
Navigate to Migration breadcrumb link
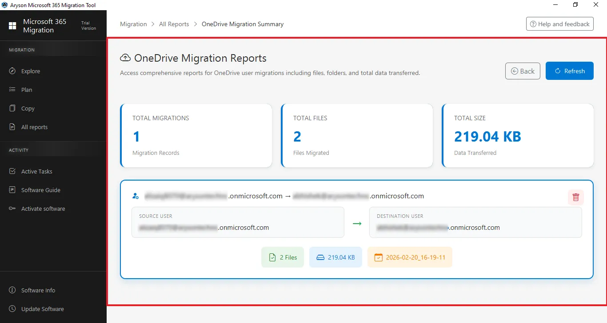click(x=133, y=24)
